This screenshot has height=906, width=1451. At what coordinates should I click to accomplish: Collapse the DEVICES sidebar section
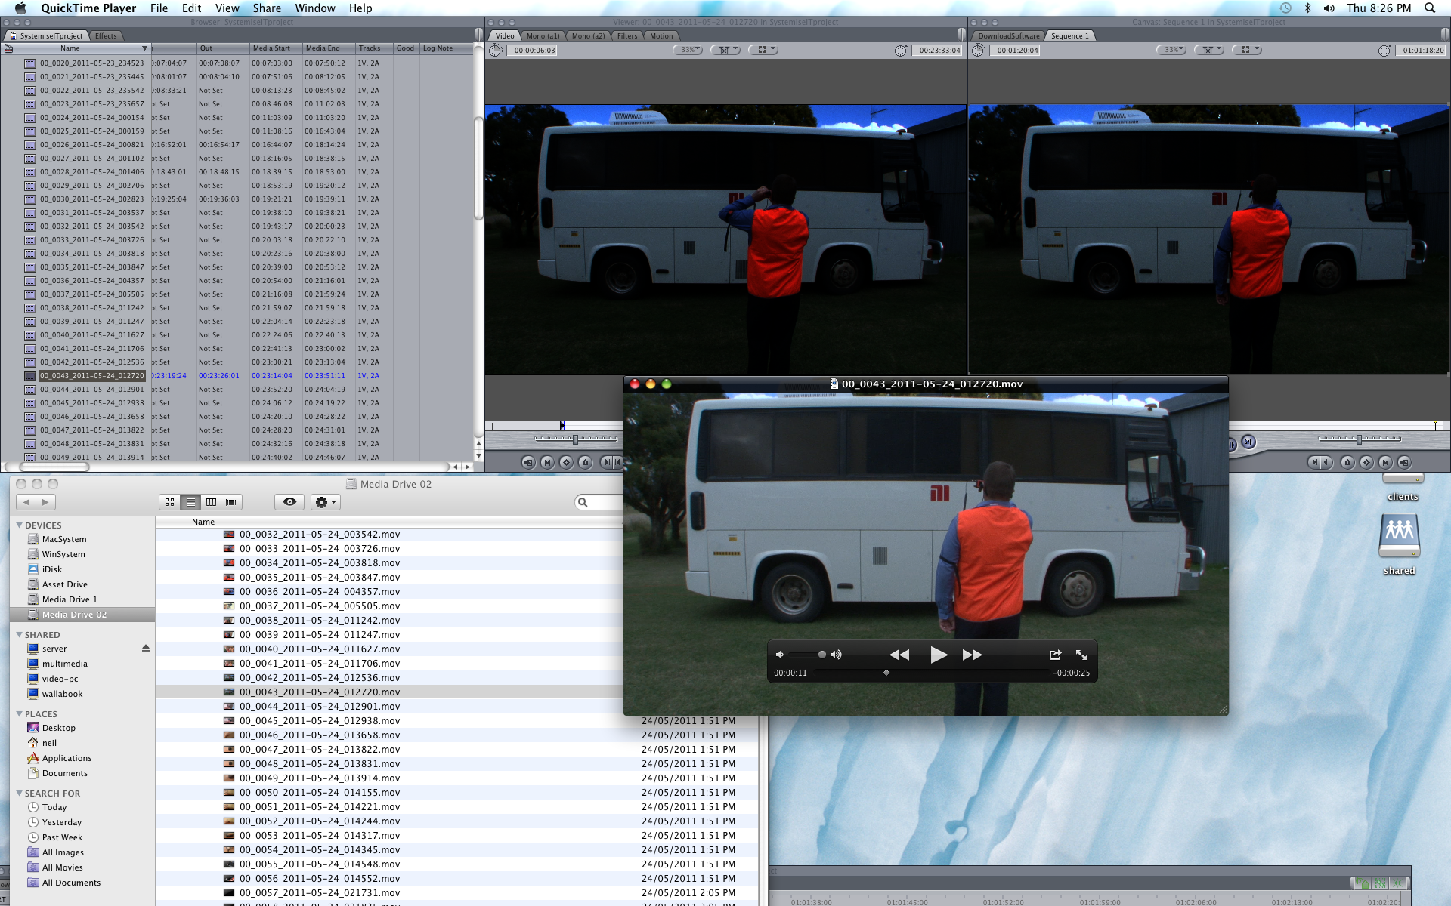(x=20, y=525)
